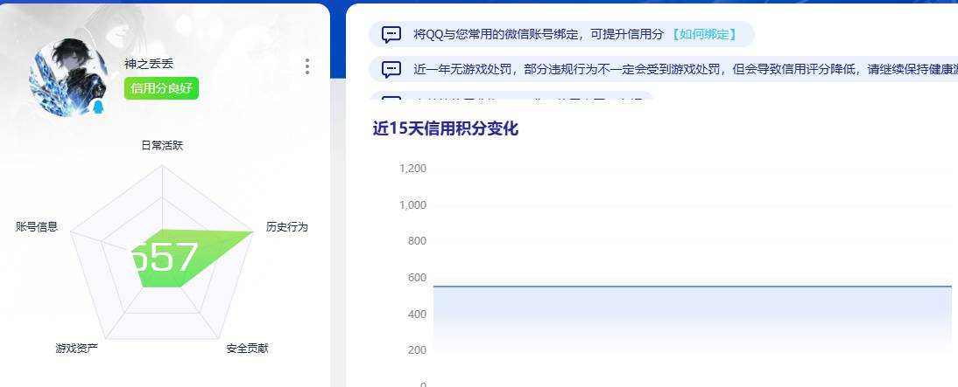
Task: Click the chat icon beside 近一年无游戏处罚 tip
Action: click(391, 69)
